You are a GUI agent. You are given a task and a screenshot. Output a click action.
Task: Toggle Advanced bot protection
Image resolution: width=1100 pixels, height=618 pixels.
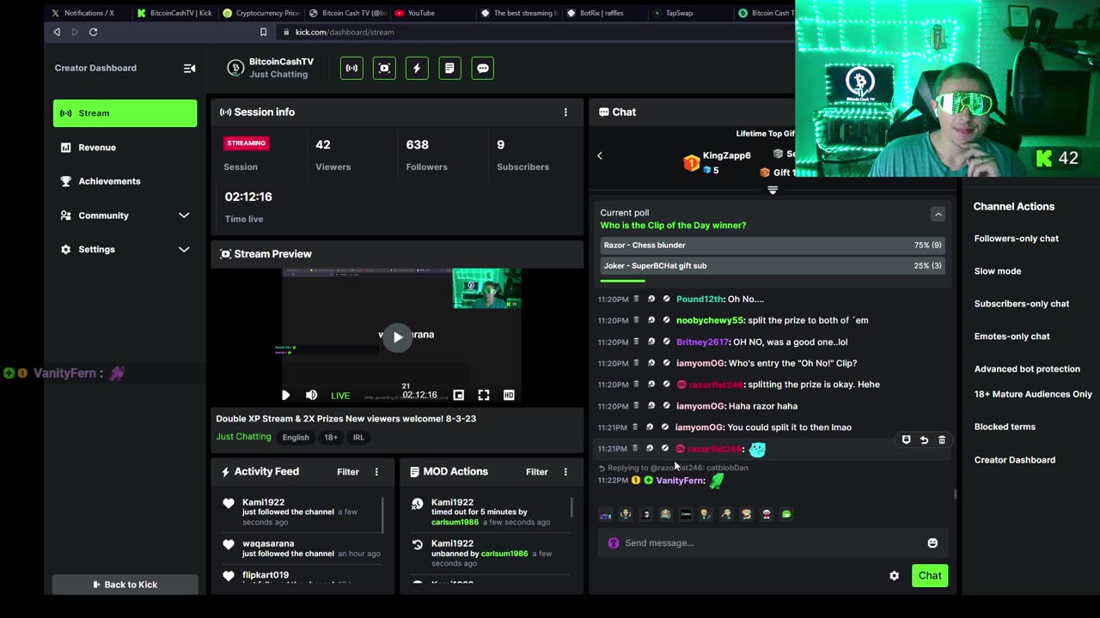click(x=1027, y=369)
